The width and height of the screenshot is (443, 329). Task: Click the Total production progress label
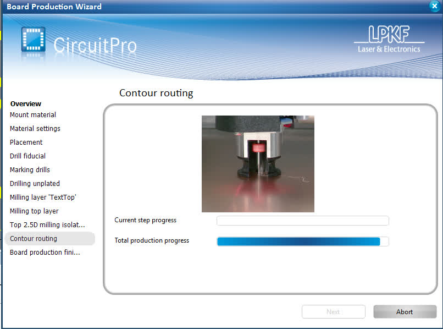[x=152, y=240]
